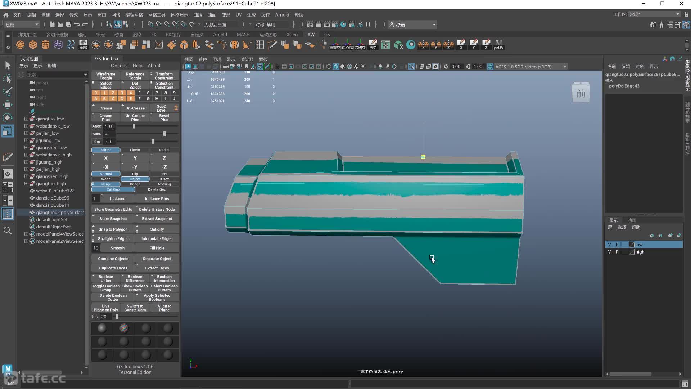
Task: Open the 着色 viewport menu
Action: pyautogui.click(x=203, y=59)
